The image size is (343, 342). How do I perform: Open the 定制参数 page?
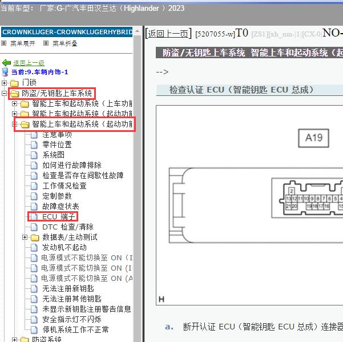(x=57, y=196)
